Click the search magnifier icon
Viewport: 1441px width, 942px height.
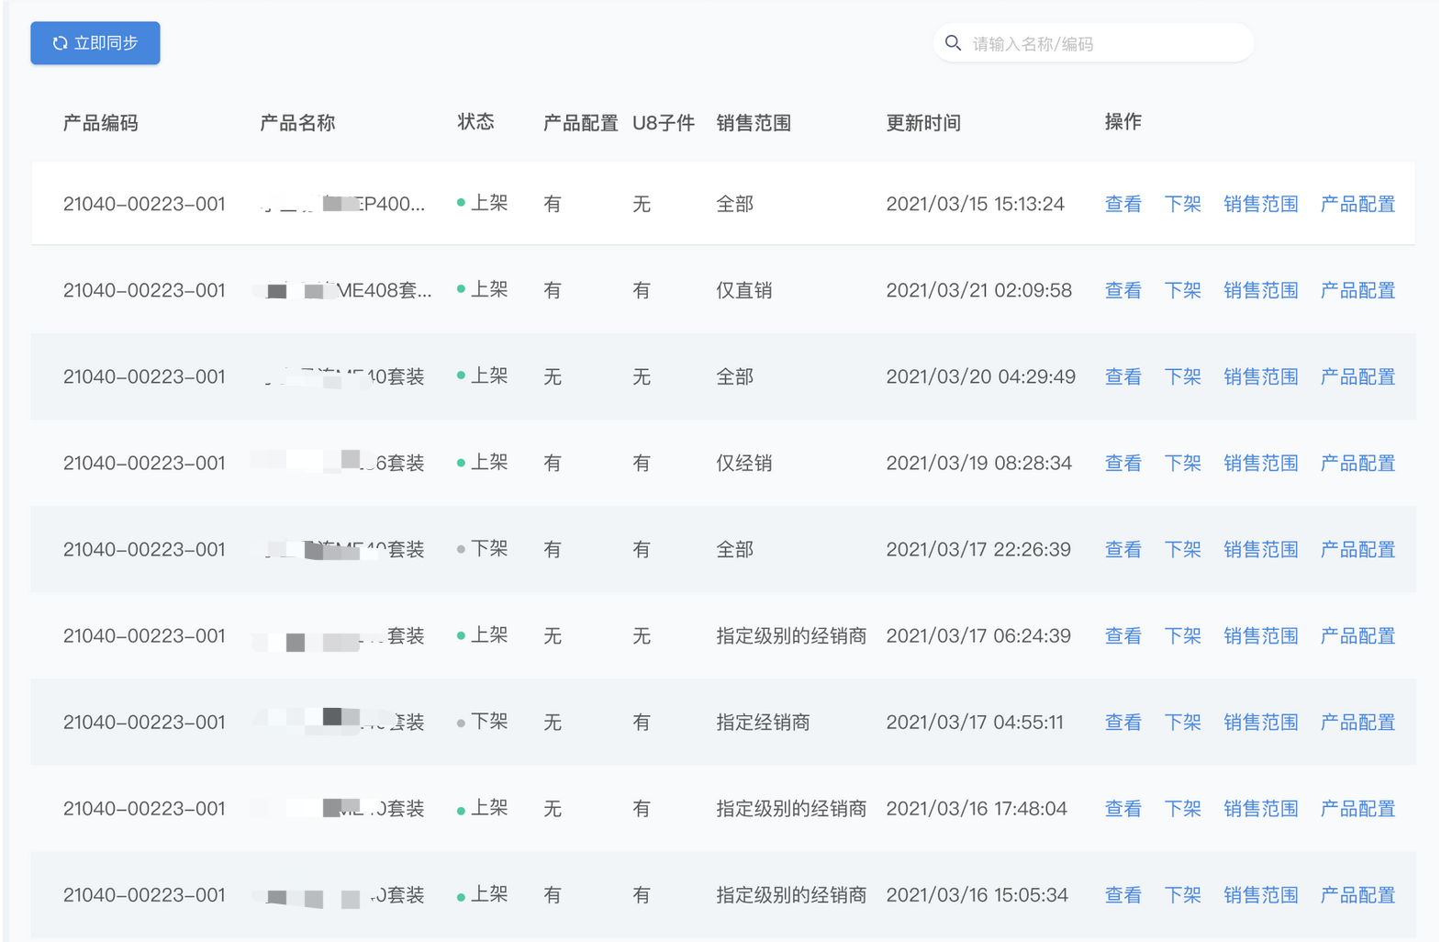point(954,43)
